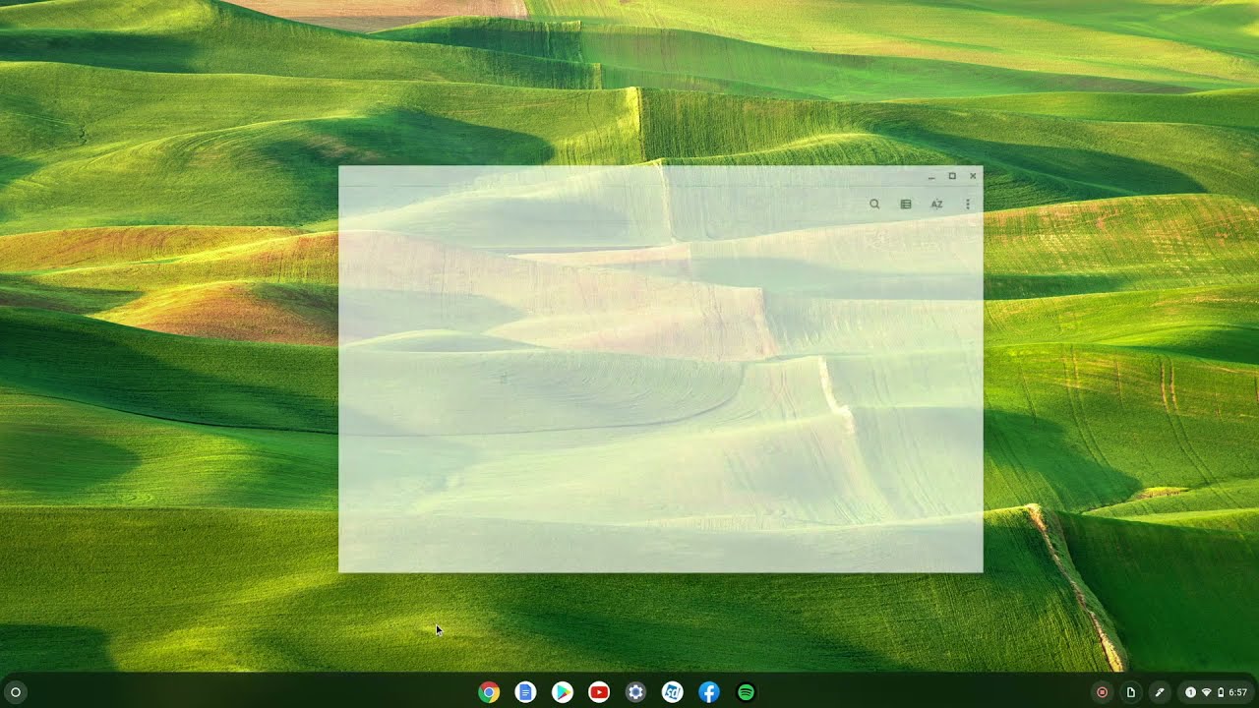Image resolution: width=1259 pixels, height=708 pixels.
Task: Open the status tray clock 6:57
Action: 1238,692
